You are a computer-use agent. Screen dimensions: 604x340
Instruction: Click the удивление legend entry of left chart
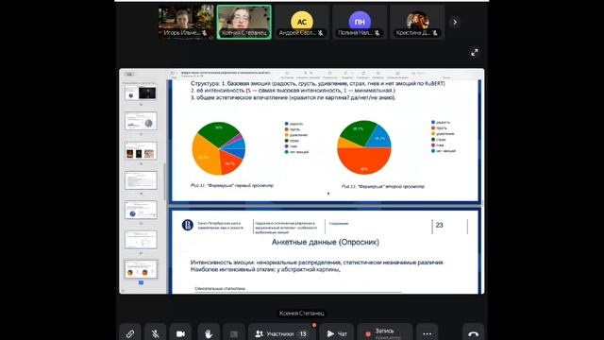tap(296, 135)
